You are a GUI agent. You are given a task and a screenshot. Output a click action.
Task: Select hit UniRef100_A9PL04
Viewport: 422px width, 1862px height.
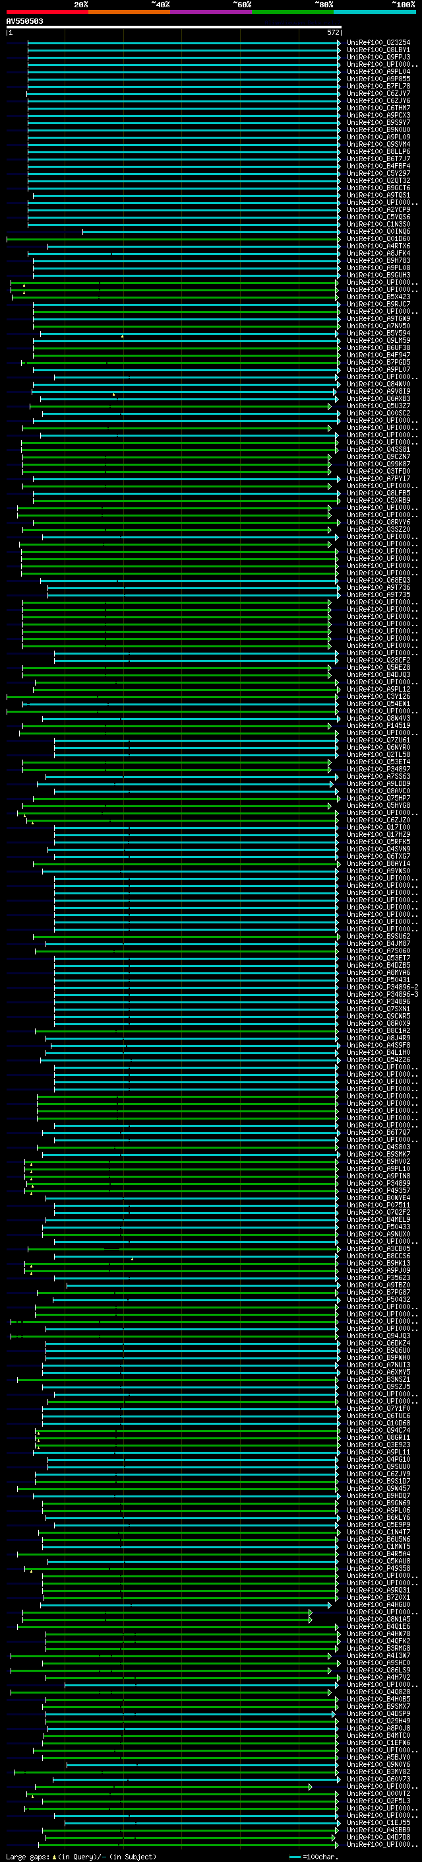tap(378, 71)
